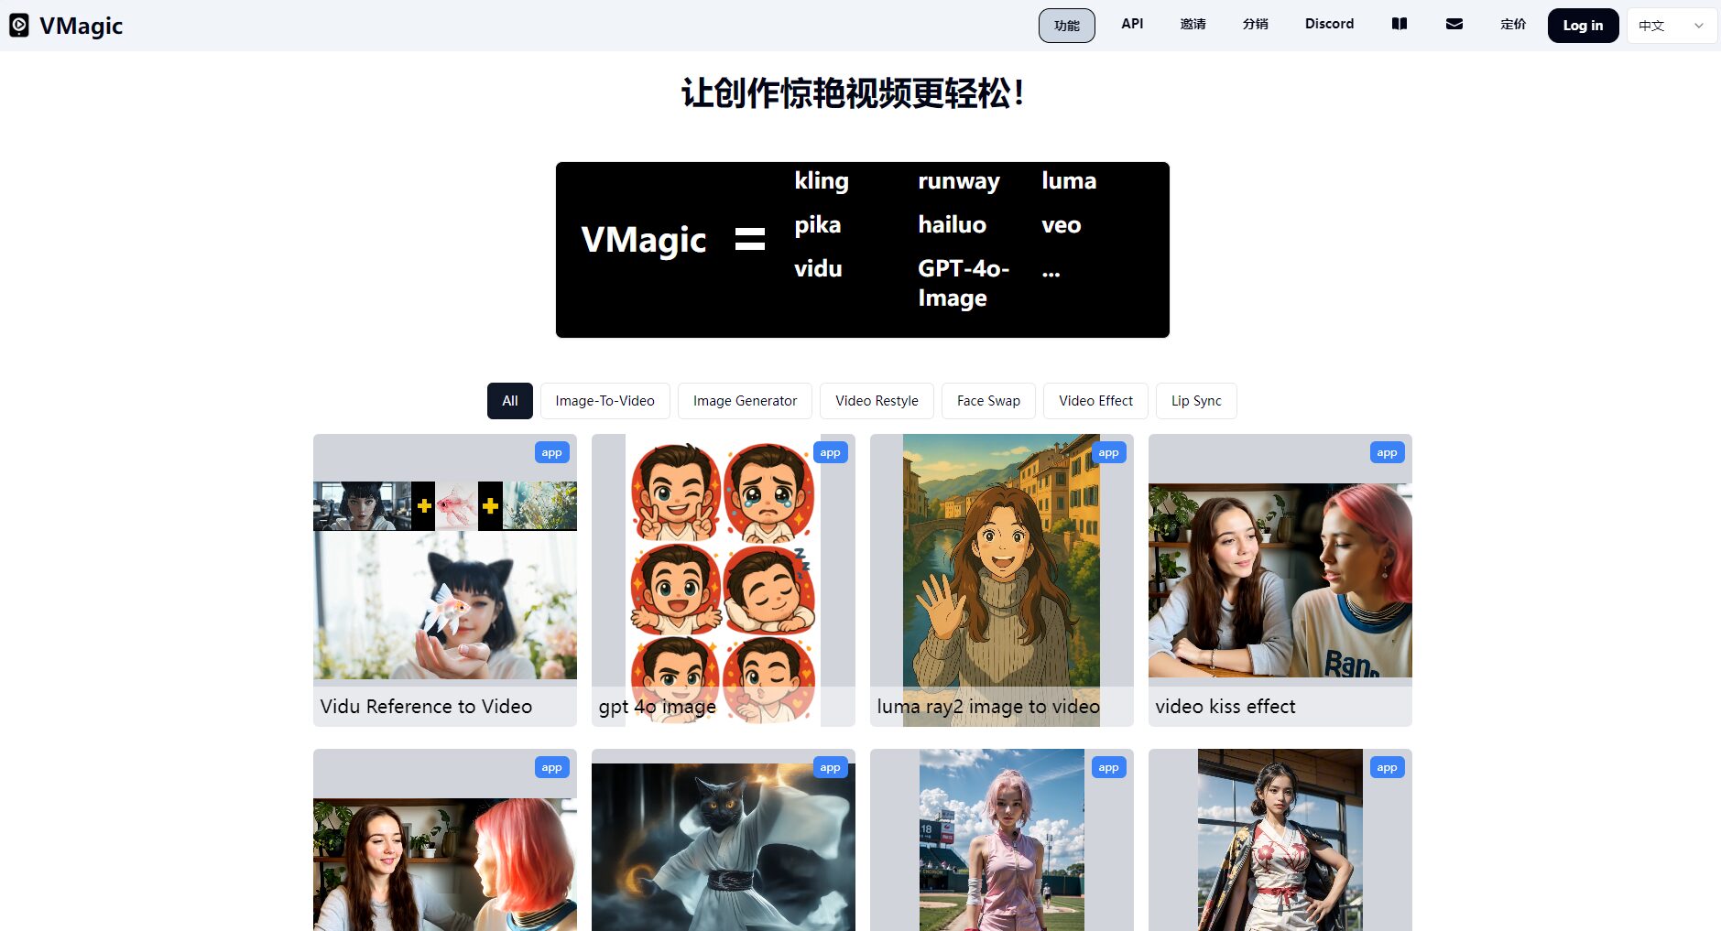Click the 让创作惊艳视频更轻松 headline
The width and height of the screenshot is (1721, 931).
tap(853, 93)
